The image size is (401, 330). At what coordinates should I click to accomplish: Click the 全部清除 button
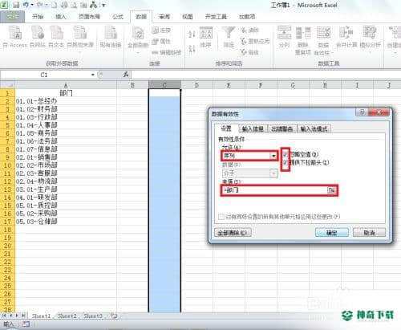pos(233,233)
